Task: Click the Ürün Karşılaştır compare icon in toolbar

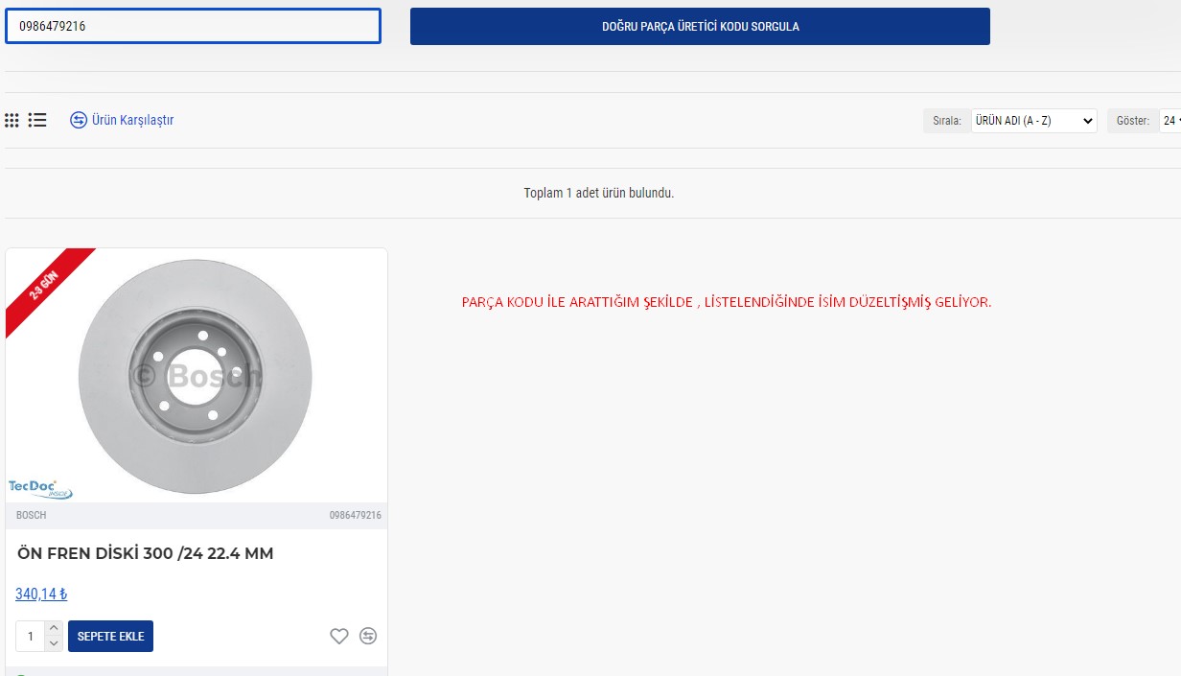Action: (79, 120)
